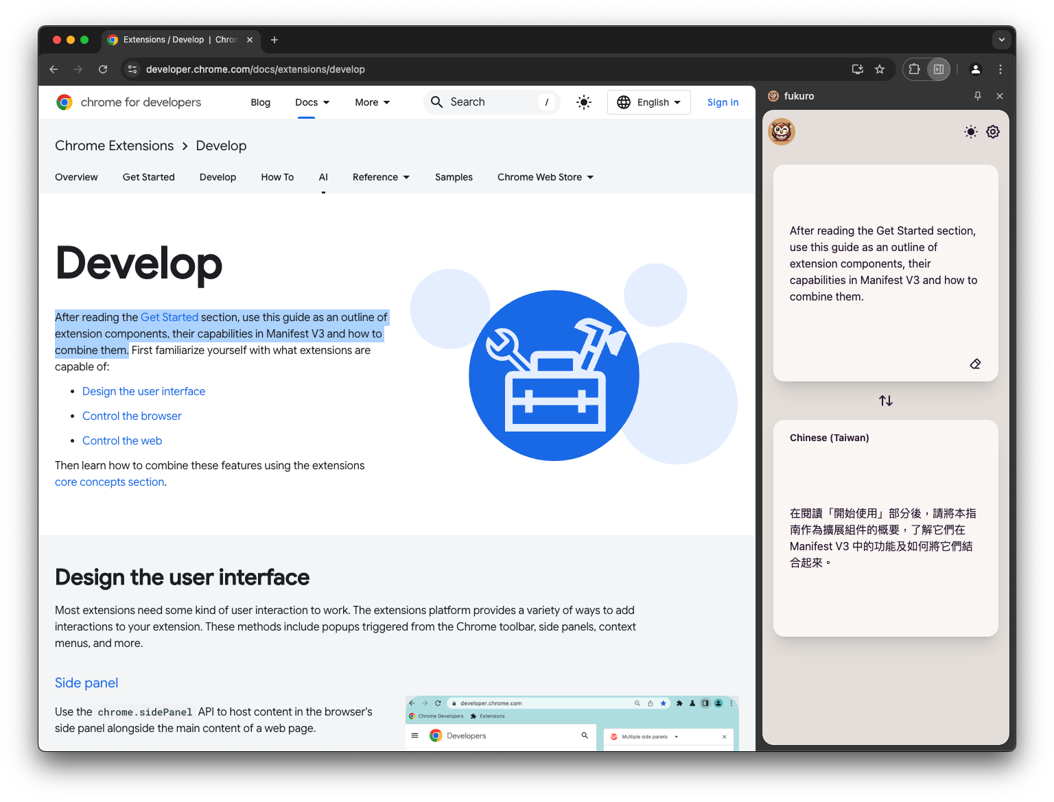This screenshot has height=802, width=1054.
Task: Clear source text with eraser icon
Action: [975, 364]
